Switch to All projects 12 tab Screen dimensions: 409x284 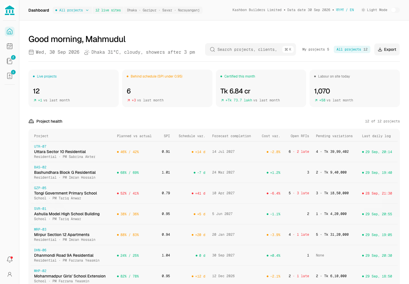352,49
